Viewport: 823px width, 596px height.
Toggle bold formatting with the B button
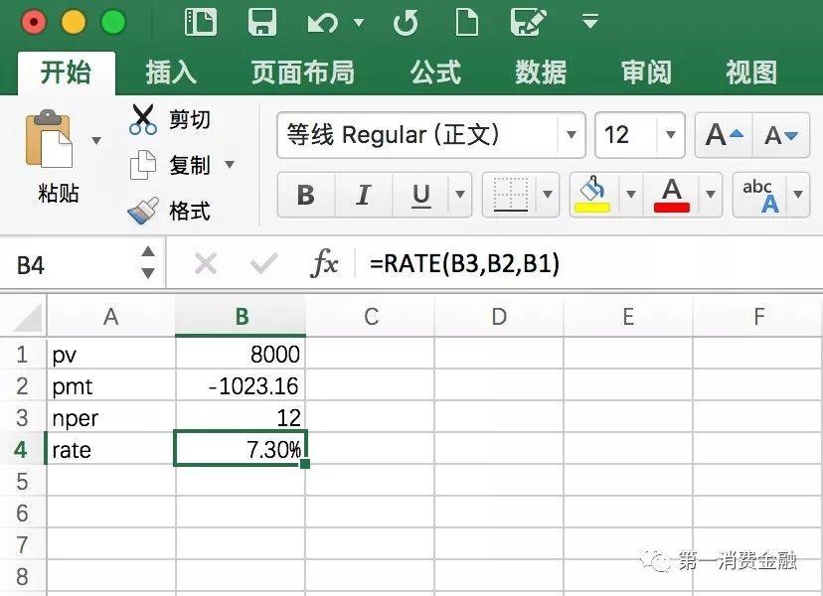pos(305,196)
